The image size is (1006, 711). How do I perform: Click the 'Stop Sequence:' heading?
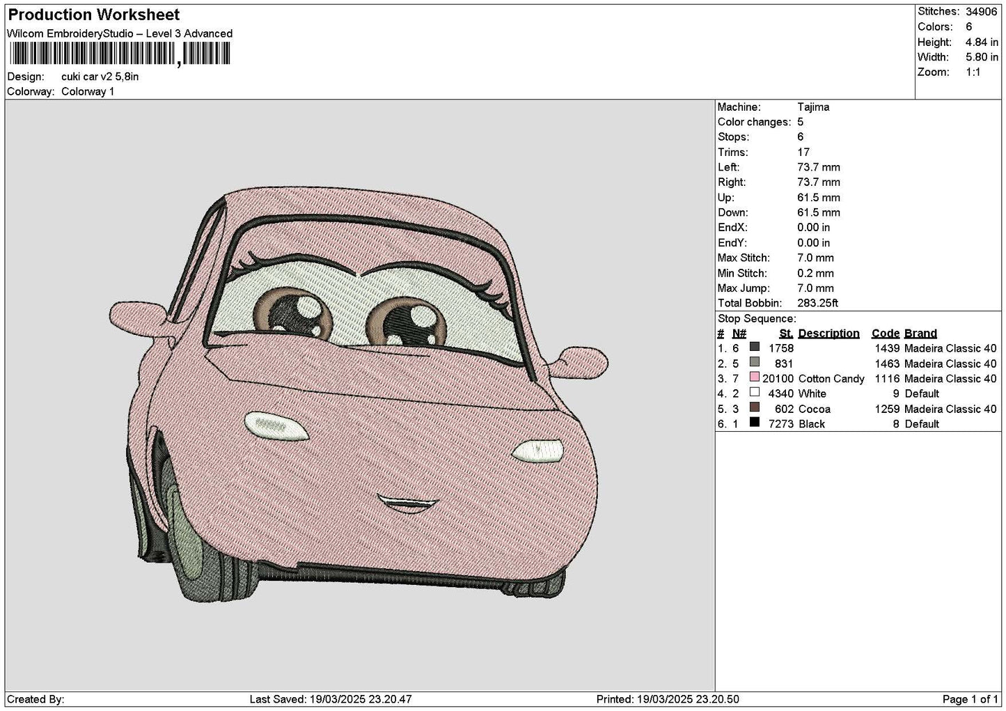(757, 319)
